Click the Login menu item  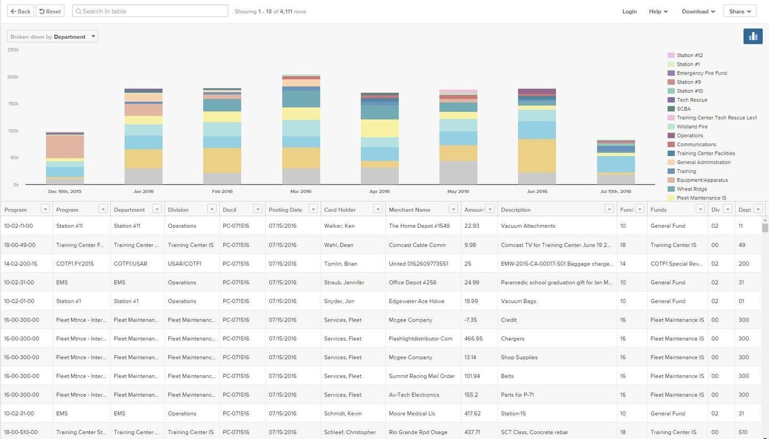coord(629,11)
